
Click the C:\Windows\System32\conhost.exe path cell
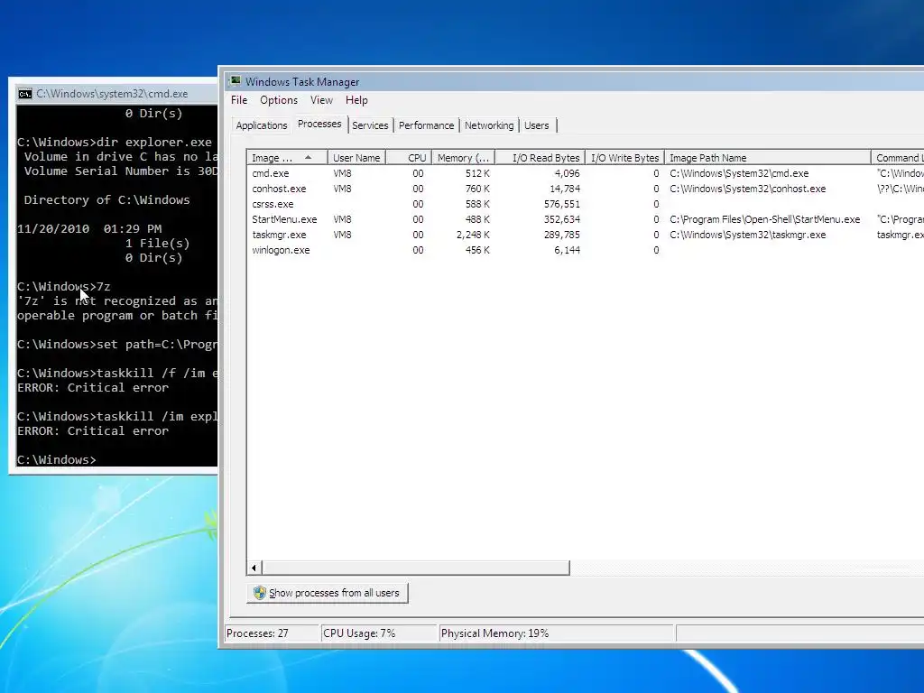point(747,189)
